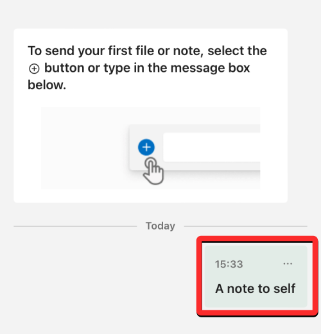Click the "To send your first file" text
Image resolution: width=321 pixels, height=334 pixels.
[x=91, y=51]
